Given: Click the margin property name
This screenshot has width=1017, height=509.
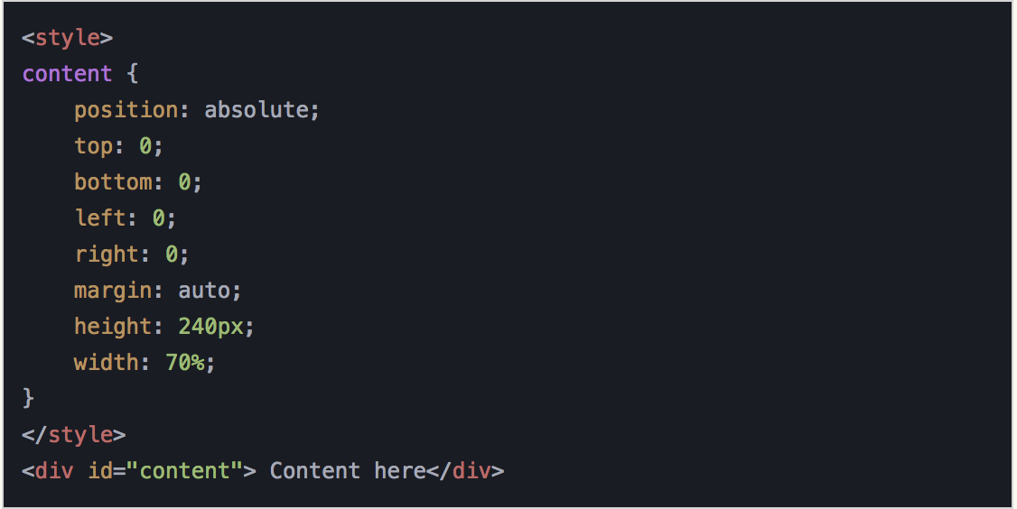Looking at the screenshot, I should 113,291.
